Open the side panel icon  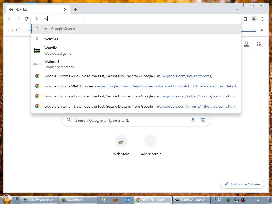pyautogui.click(x=245, y=19)
